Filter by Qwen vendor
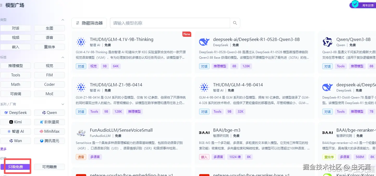 [50, 113]
